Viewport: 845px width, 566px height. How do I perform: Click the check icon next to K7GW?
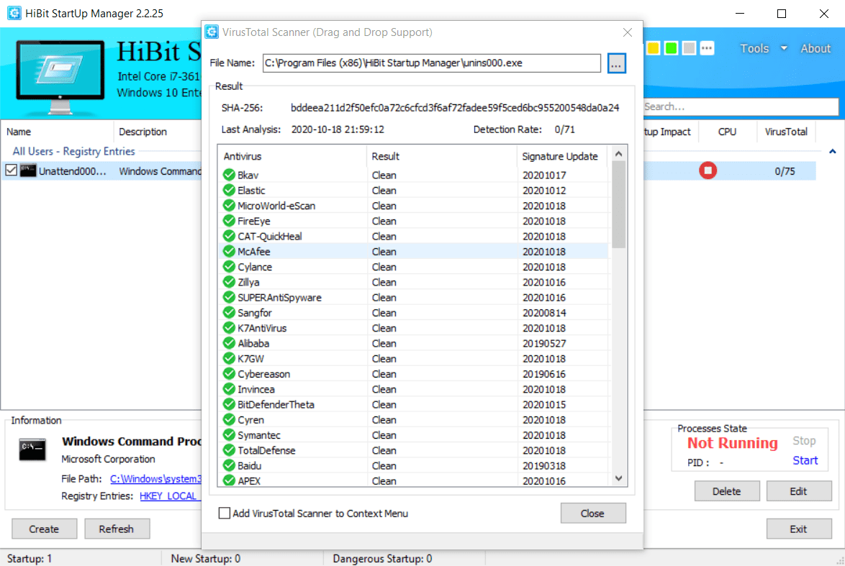pyautogui.click(x=229, y=359)
